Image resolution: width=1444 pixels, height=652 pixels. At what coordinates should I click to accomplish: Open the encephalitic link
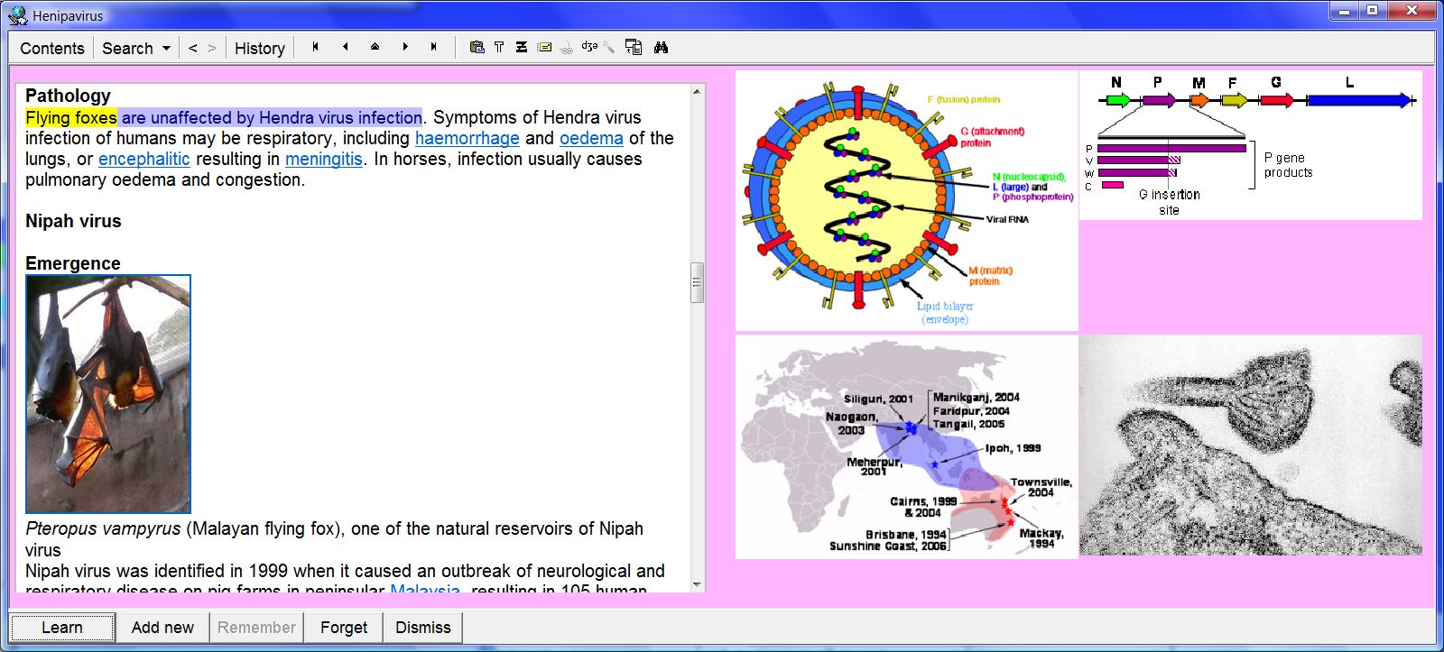click(143, 159)
